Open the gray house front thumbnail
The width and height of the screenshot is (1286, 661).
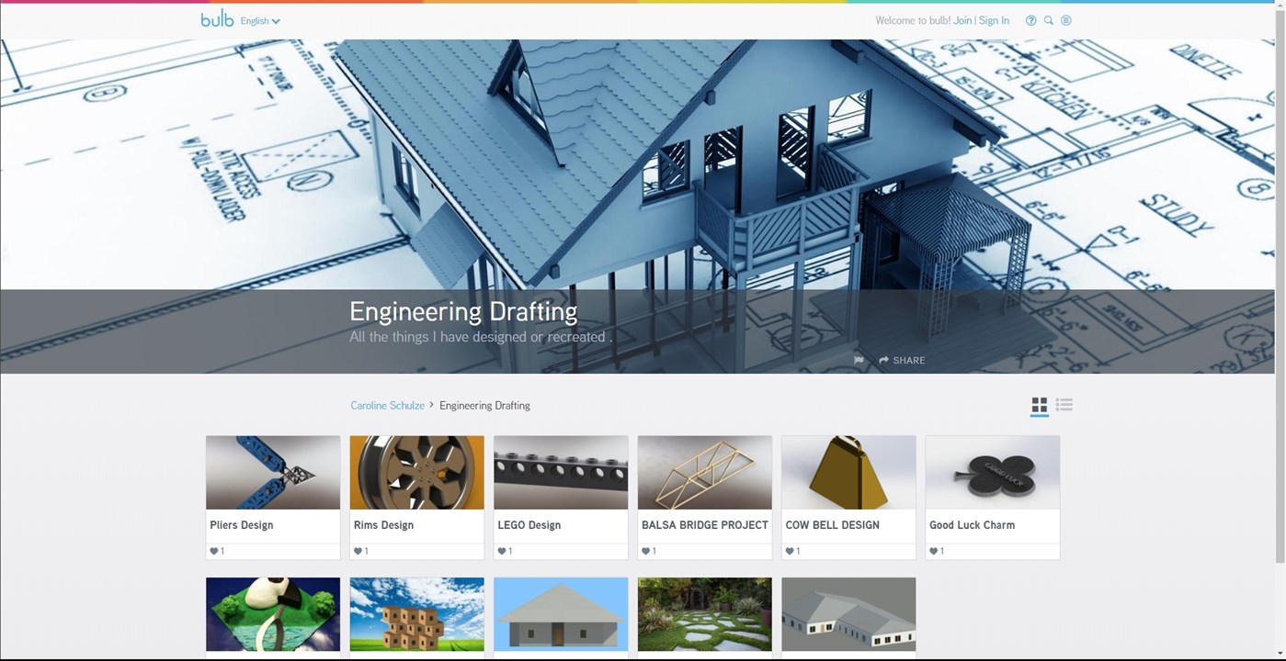pos(561,614)
